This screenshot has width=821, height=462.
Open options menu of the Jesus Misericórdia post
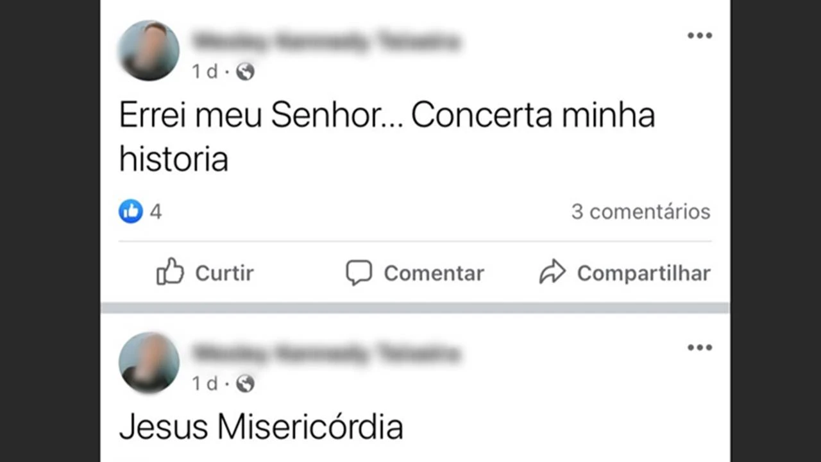click(699, 348)
